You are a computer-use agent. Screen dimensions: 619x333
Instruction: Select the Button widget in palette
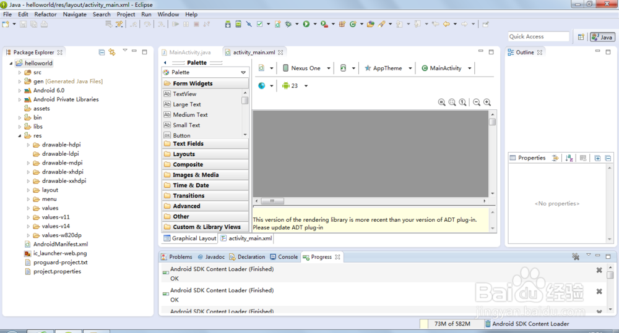pos(181,135)
